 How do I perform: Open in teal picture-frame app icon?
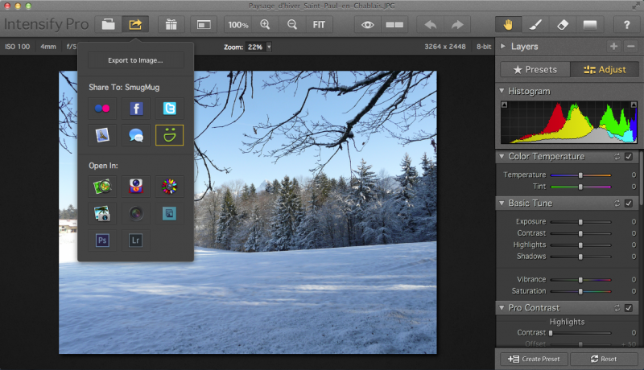(169, 213)
